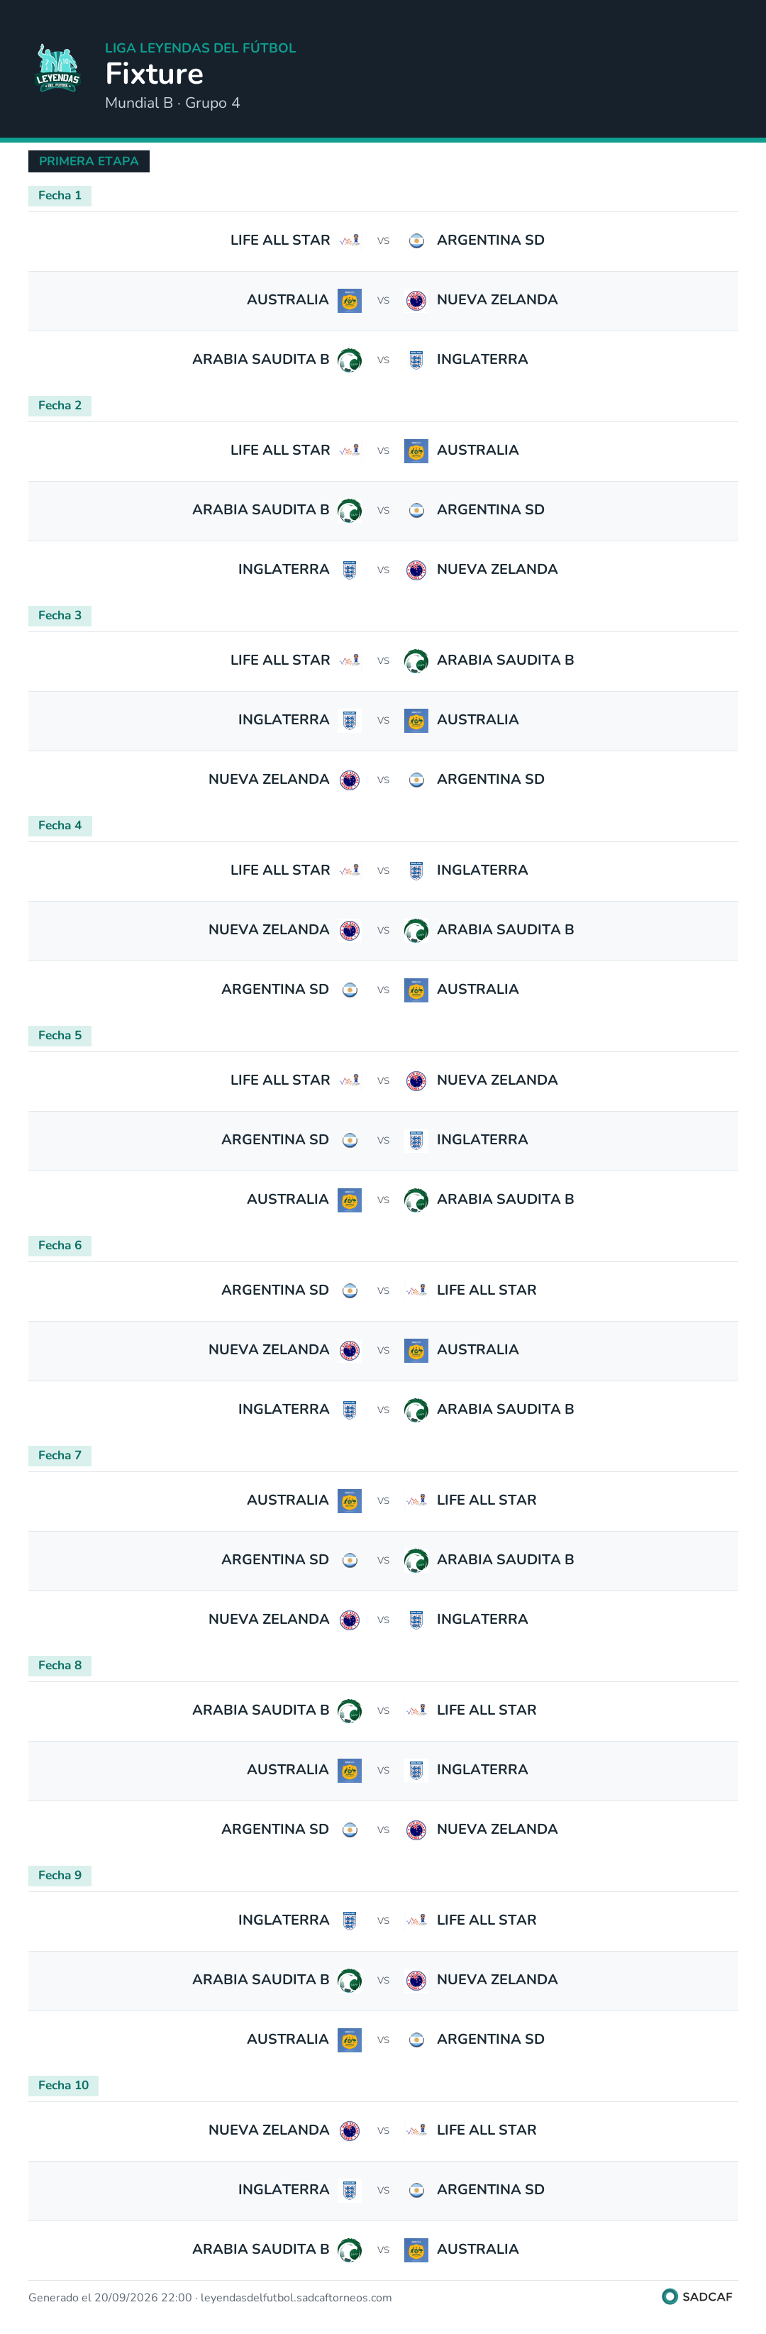The width and height of the screenshot is (766, 2334).
Task: Select the Fecha 10 round label
Action: 63,2086
